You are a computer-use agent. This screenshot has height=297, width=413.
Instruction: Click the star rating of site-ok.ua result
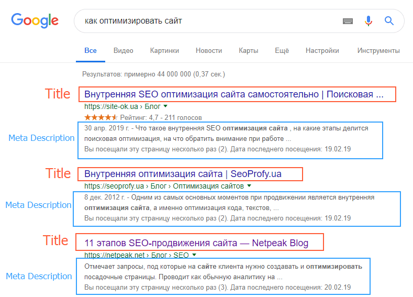(101, 117)
